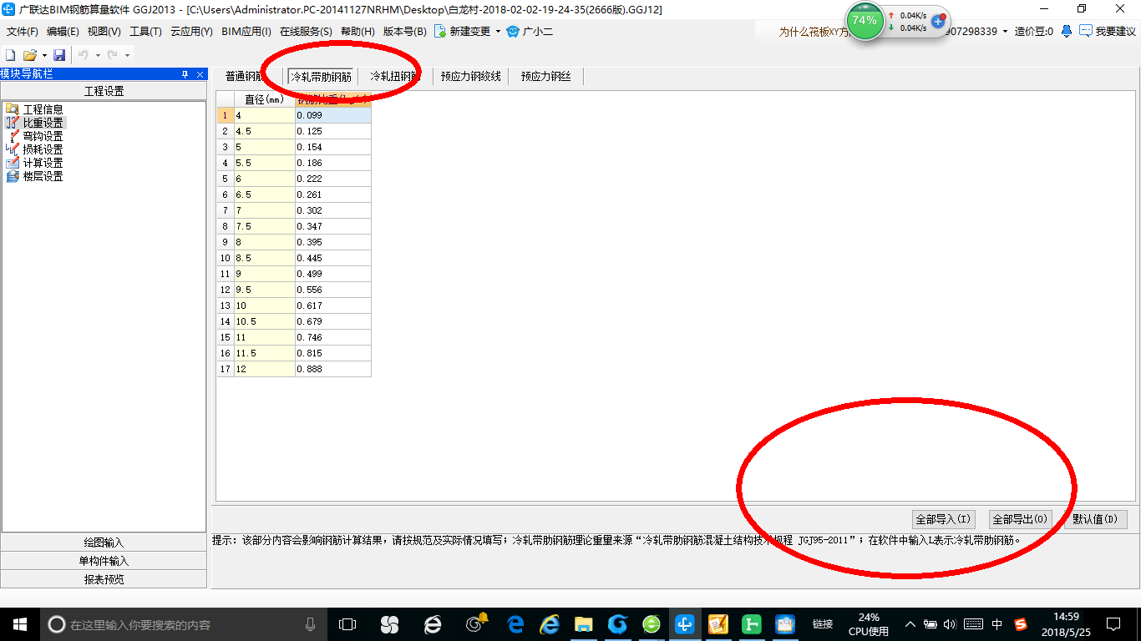1141x641 pixels.
Task: Click the weight cell 0.617
Action: (x=333, y=305)
